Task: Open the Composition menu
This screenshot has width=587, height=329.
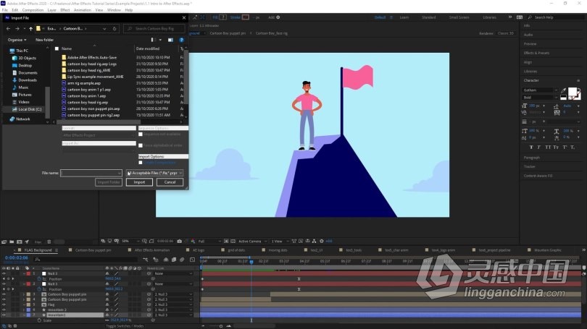Action: pos(33,10)
